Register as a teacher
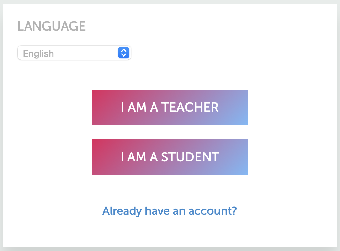Viewport: 340px width, 251px height. tap(170, 107)
